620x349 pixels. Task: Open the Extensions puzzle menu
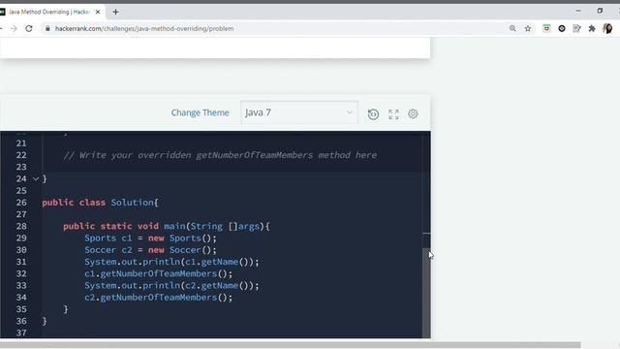592,28
